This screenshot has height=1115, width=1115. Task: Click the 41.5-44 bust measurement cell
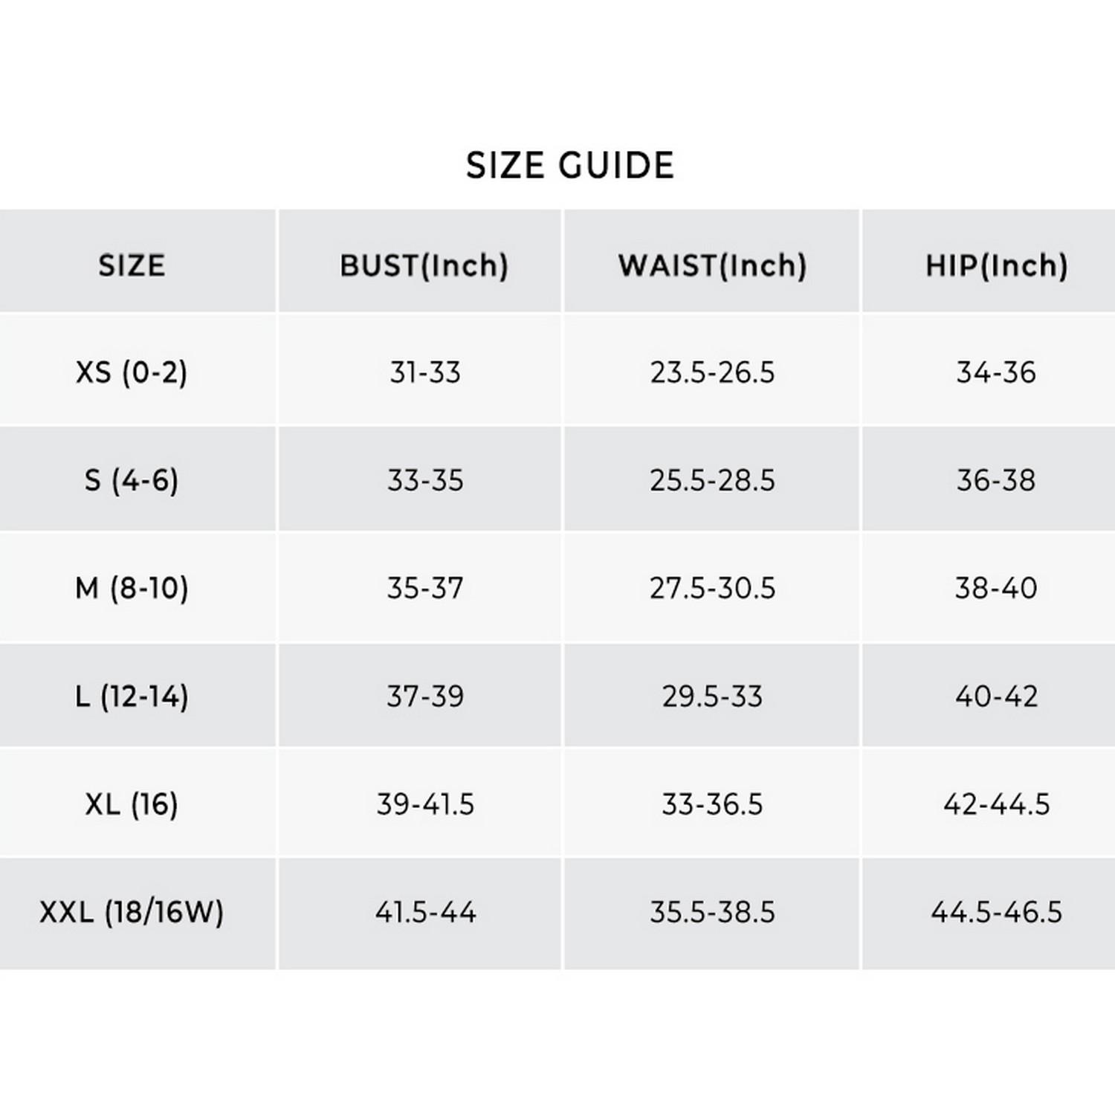tap(424, 912)
